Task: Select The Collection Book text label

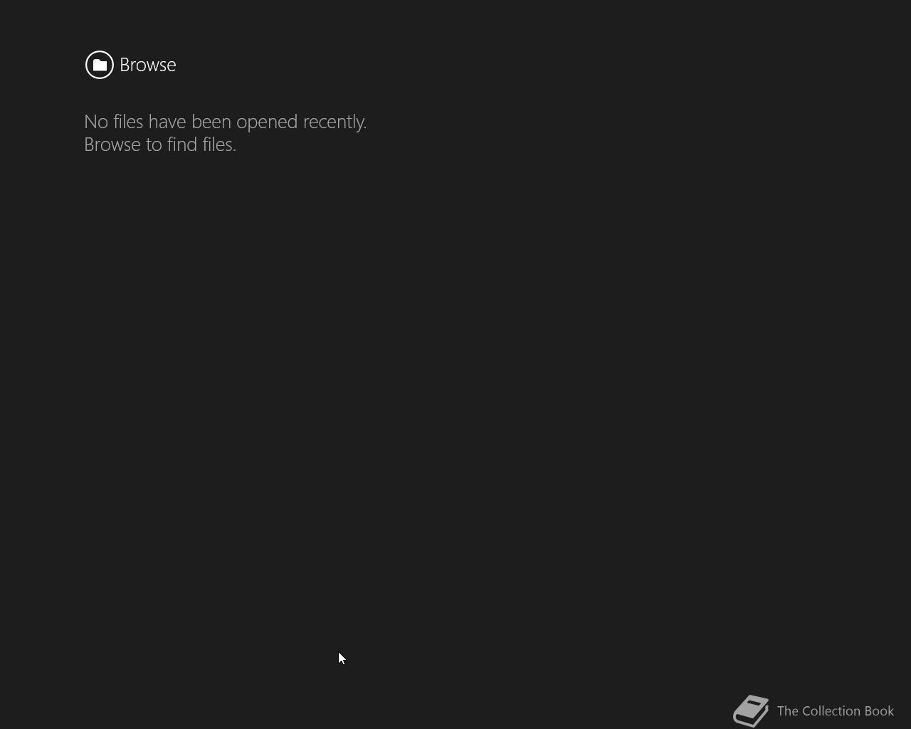Action: (835, 710)
